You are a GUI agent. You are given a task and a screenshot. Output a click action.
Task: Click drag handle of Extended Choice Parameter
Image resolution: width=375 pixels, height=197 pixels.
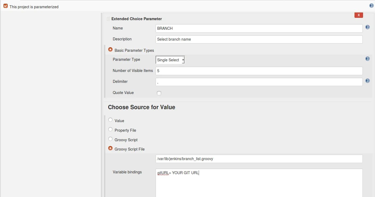(108, 19)
